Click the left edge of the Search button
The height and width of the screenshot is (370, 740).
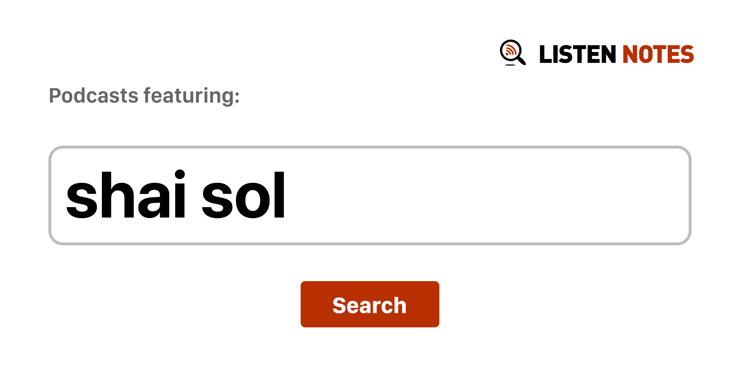tap(304, 304)
